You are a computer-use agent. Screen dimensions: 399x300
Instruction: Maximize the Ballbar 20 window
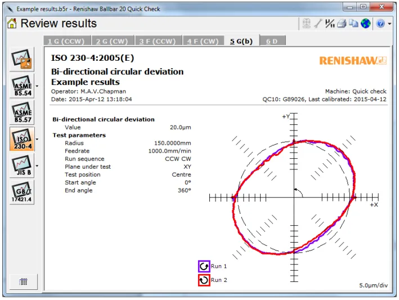click(x=363, y=7)
